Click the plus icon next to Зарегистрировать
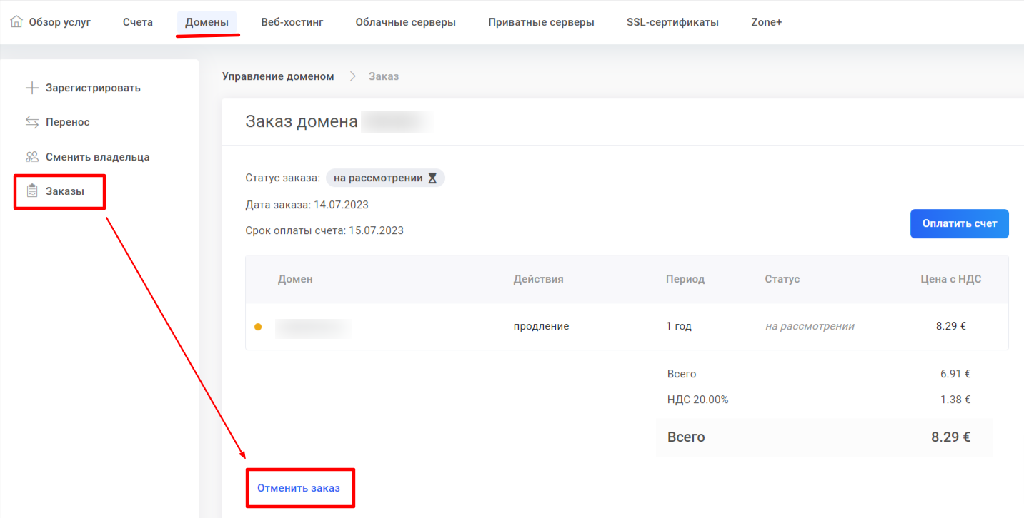This screenshot has height=518, width=1024. click(31, 88)
